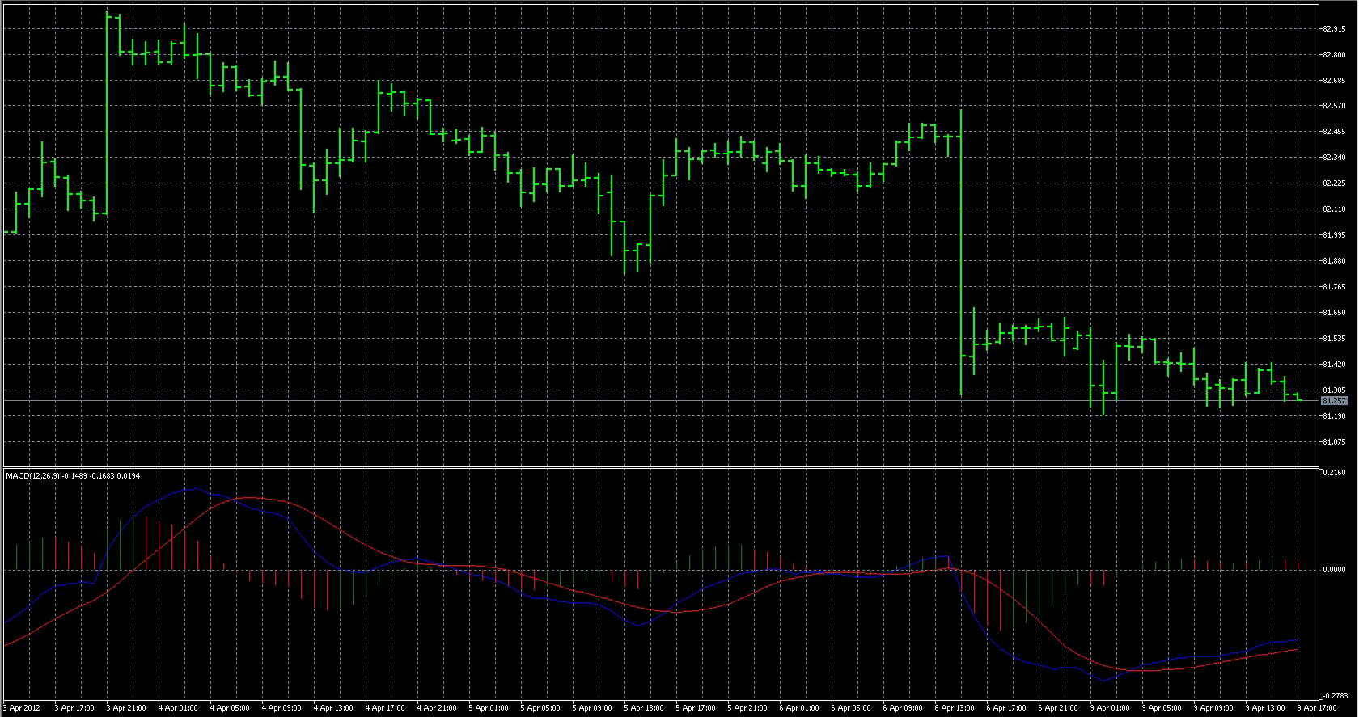Click the -0.2783 MACD scale value

point(1335,695)
